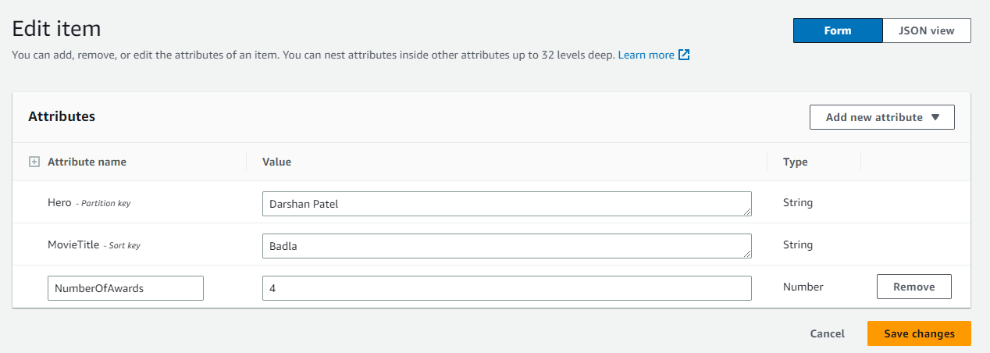The width and height of the screenshot is (990, 353).
Task: Click the Type column header
Action: 795,162
